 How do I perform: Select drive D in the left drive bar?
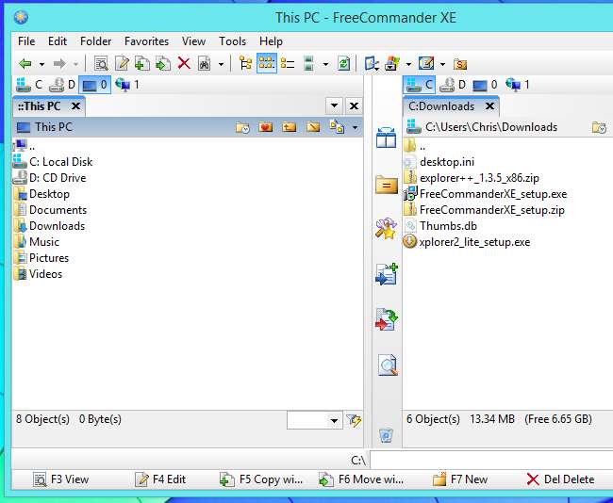coord(64,85)
